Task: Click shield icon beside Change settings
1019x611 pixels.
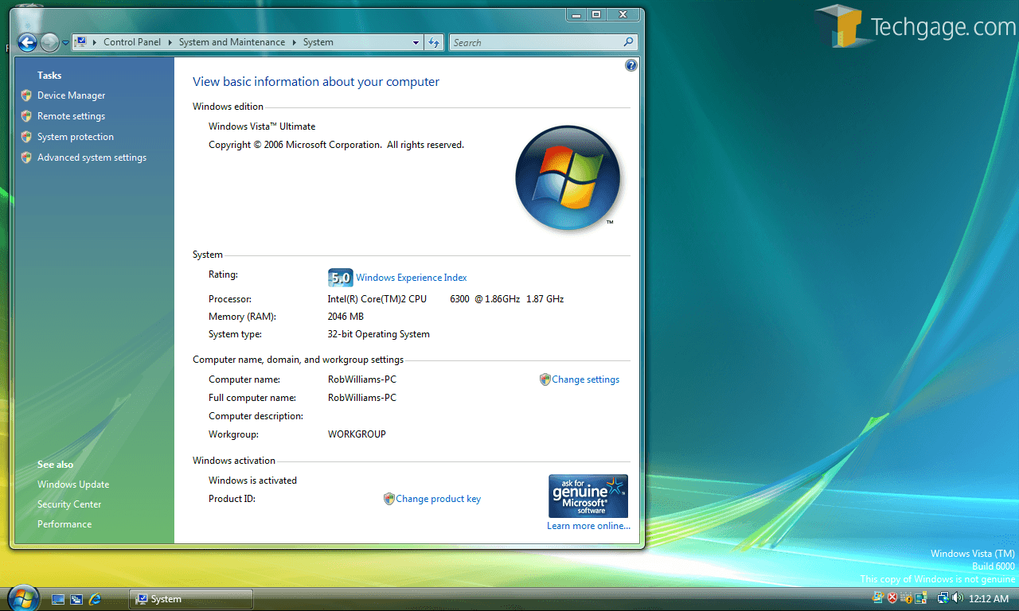Action: tap(545, 379)
